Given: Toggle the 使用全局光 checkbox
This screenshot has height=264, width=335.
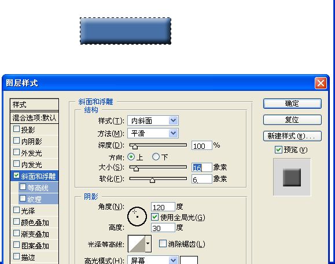Looking at the screenshot, I should pyautogui.click(x=154, y=217).
